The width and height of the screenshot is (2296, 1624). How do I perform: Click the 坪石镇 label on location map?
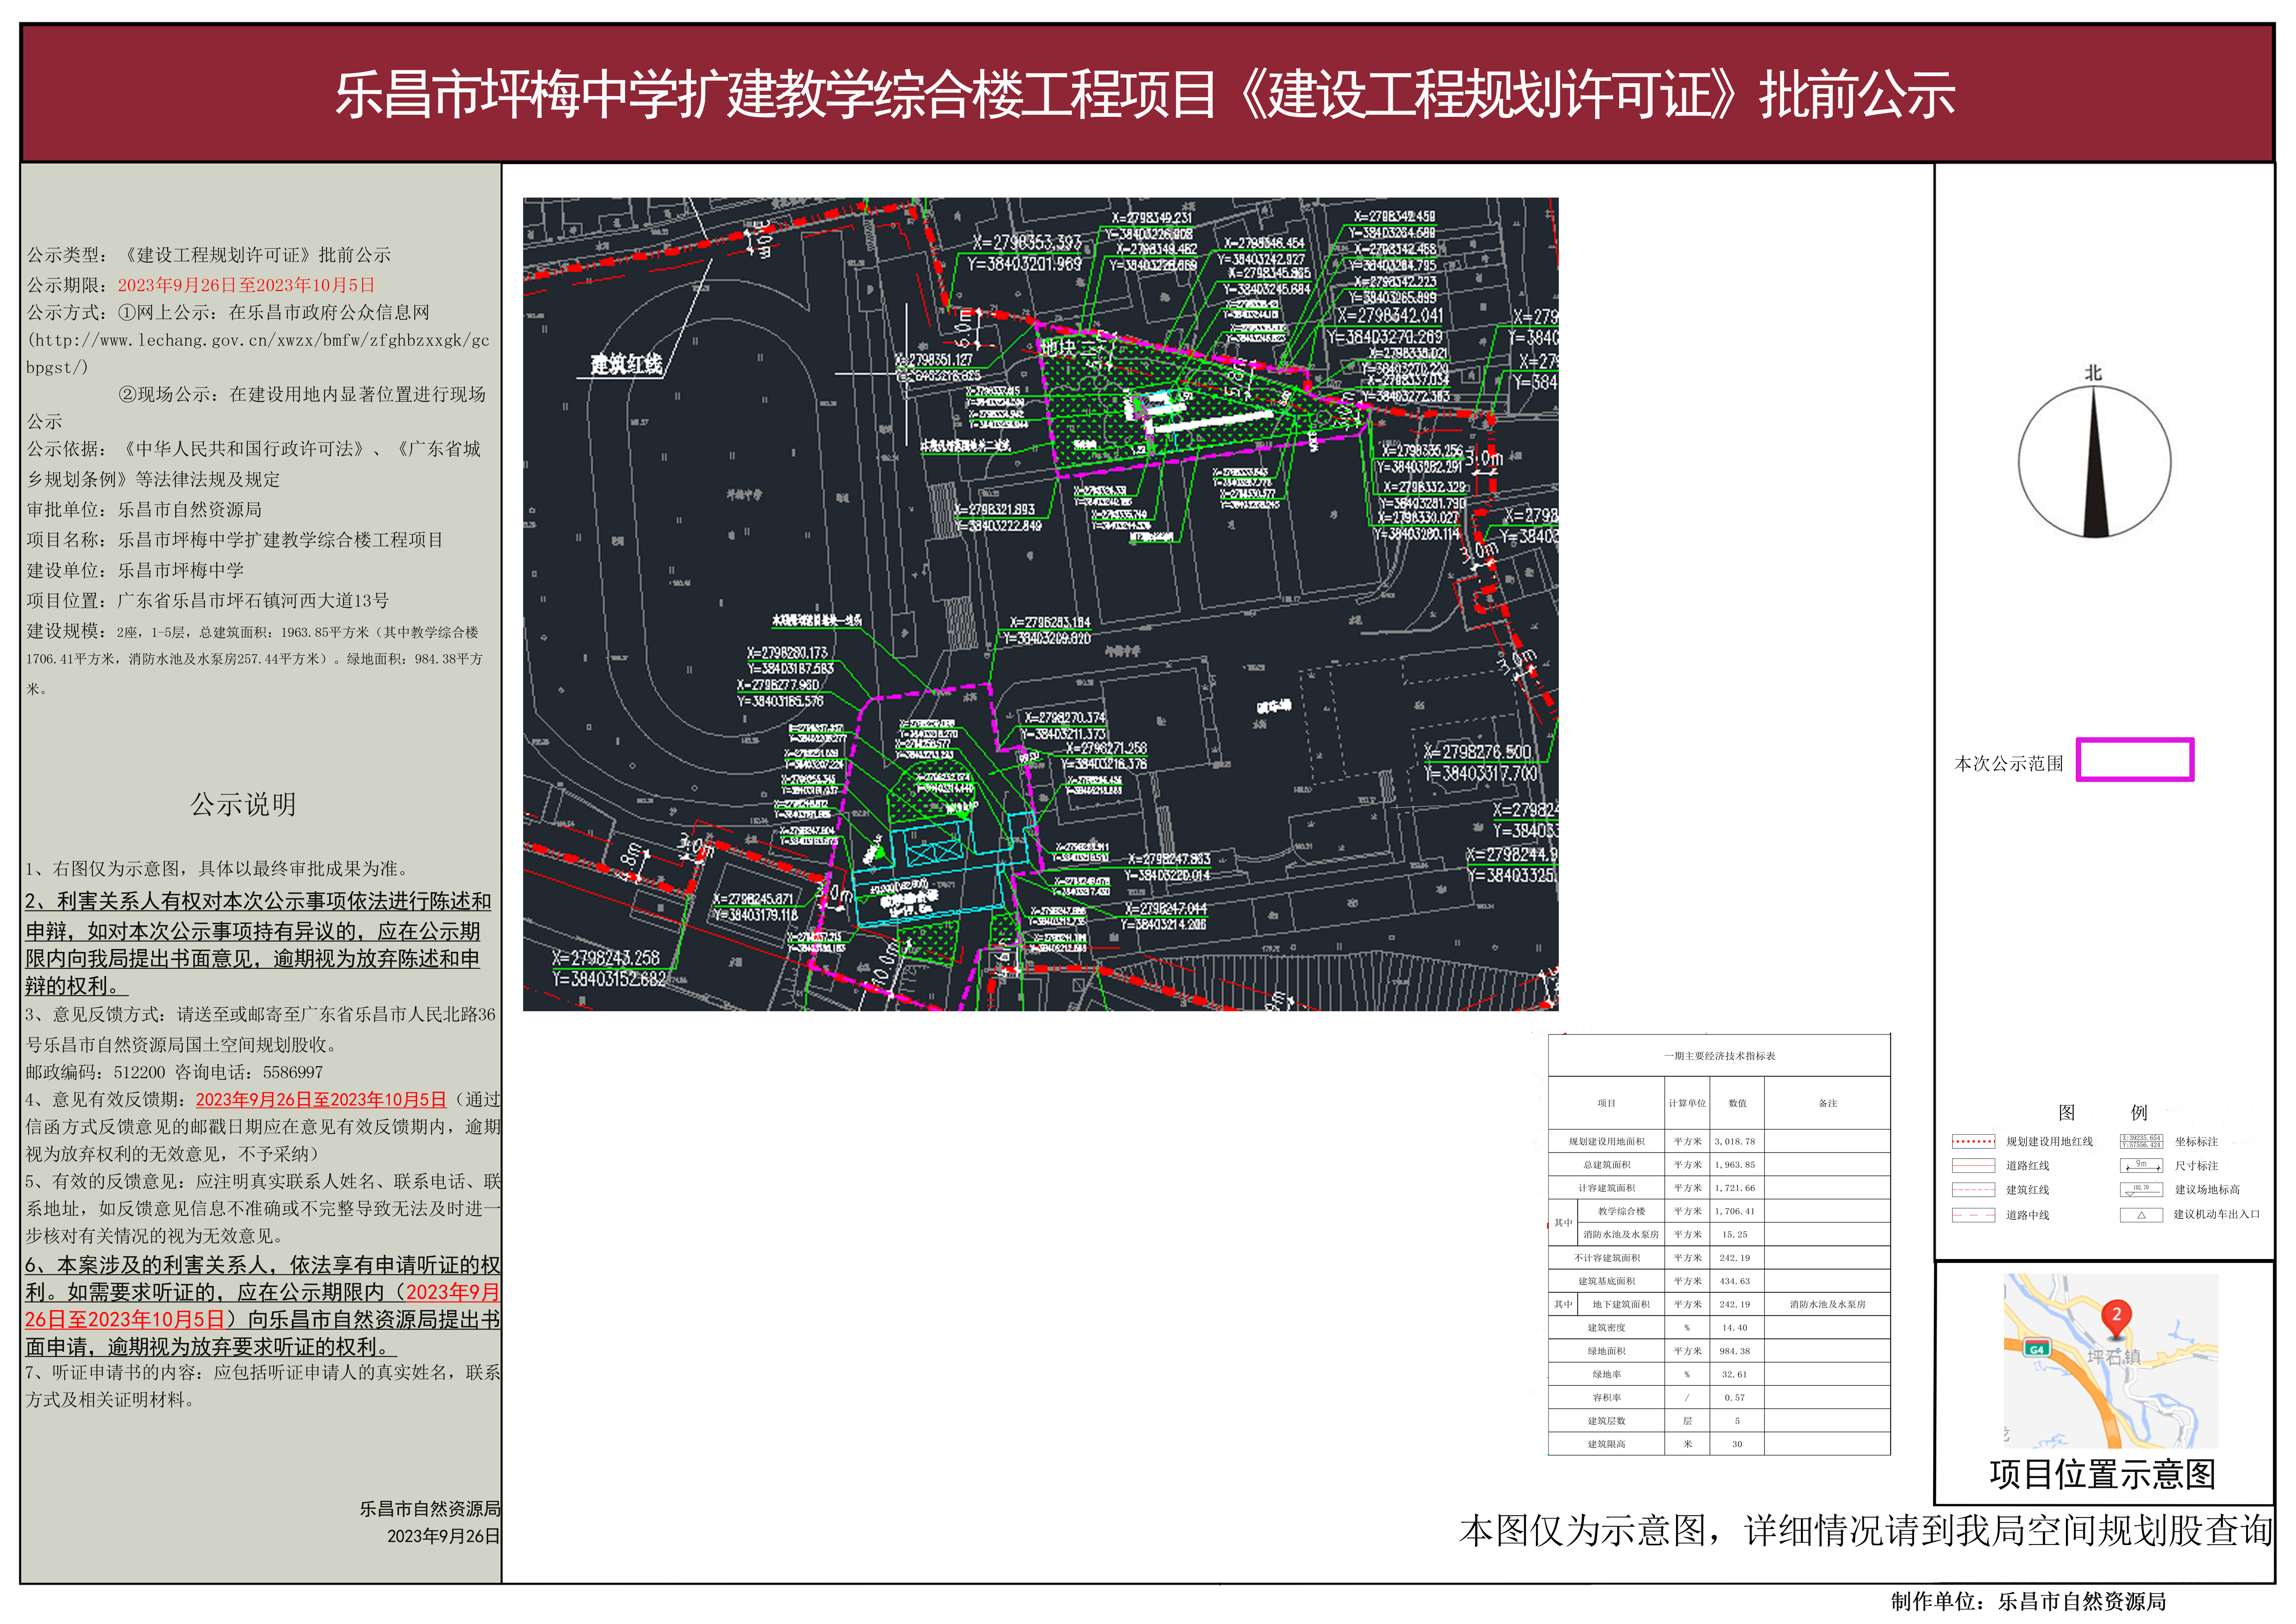tap(2114, 1357)
